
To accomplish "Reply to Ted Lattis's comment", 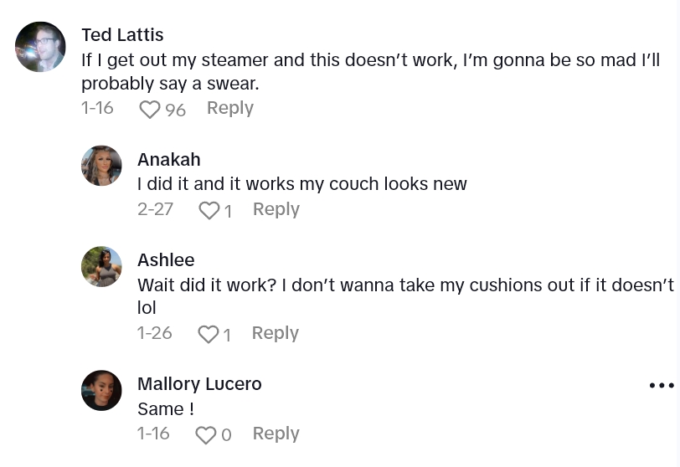I will pos(229,108).
